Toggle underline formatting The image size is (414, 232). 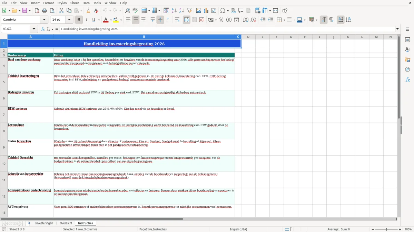click(x=94, y=20)
